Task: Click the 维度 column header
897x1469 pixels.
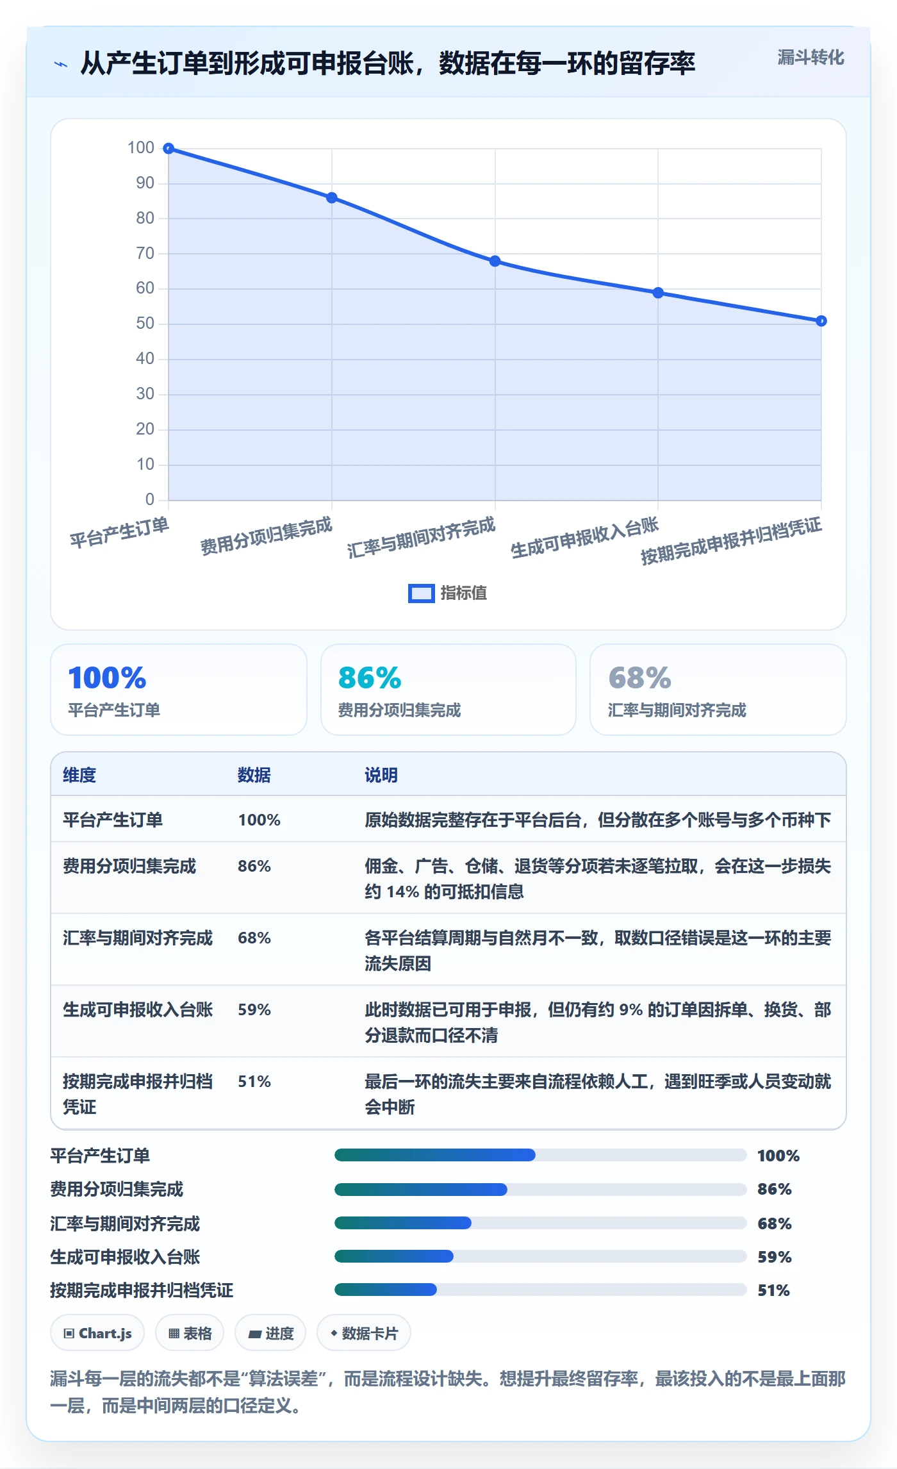Action: (79, 775)
